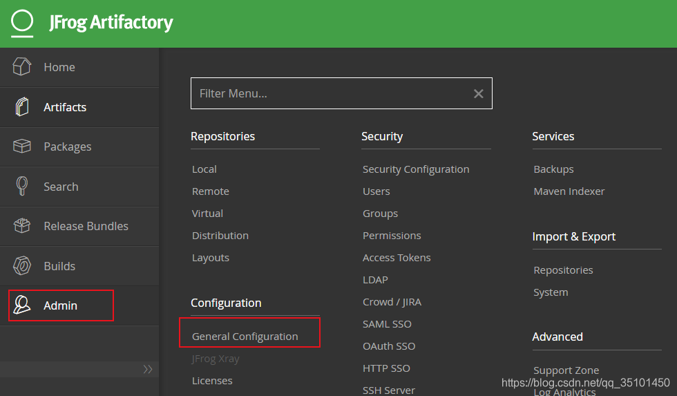
Task: Open OAuth SSO settings
Action: point(389,346)
